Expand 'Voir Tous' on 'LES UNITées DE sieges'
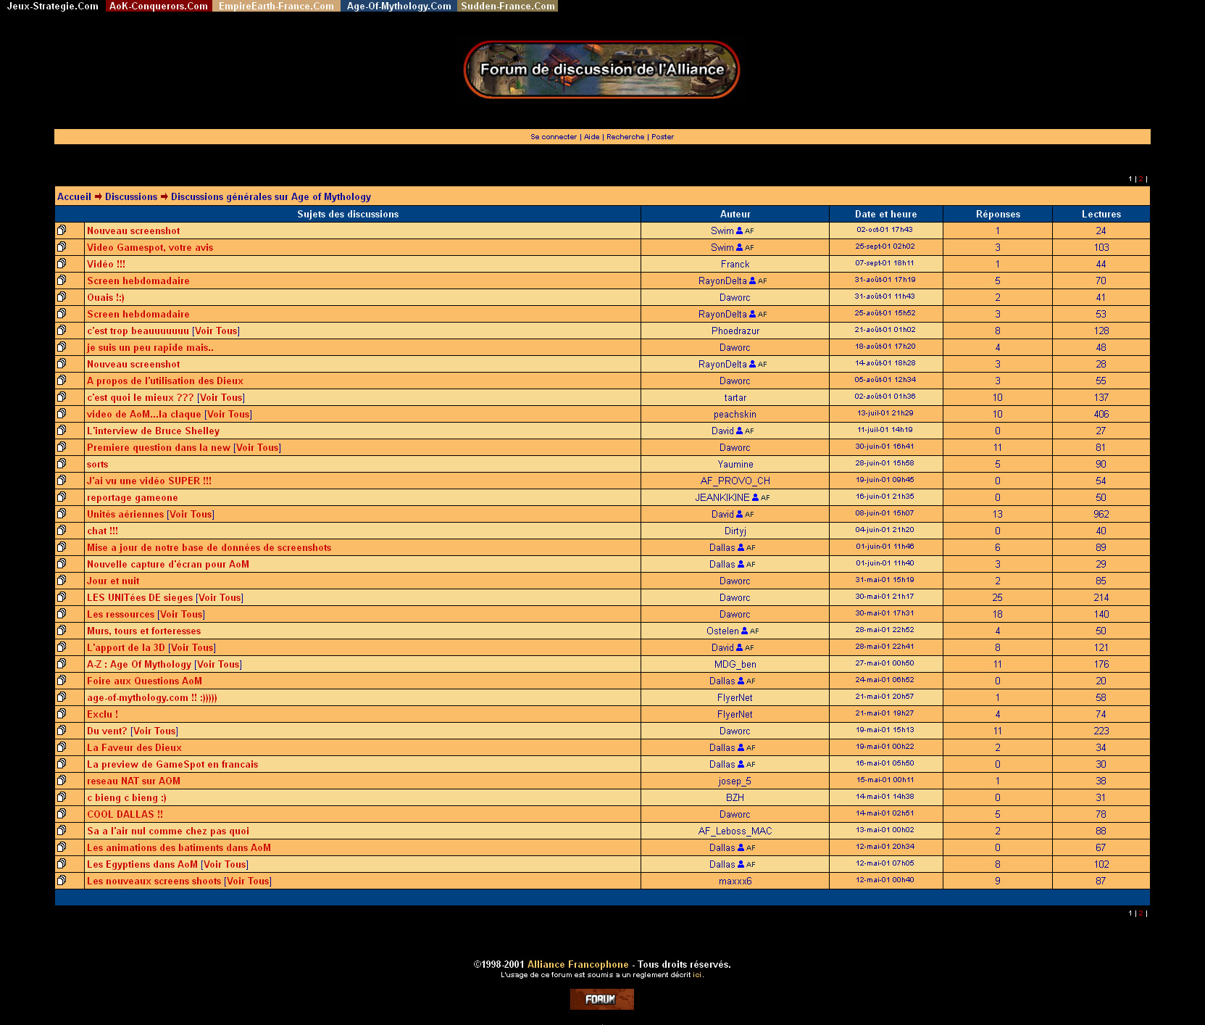 point(220,598)
